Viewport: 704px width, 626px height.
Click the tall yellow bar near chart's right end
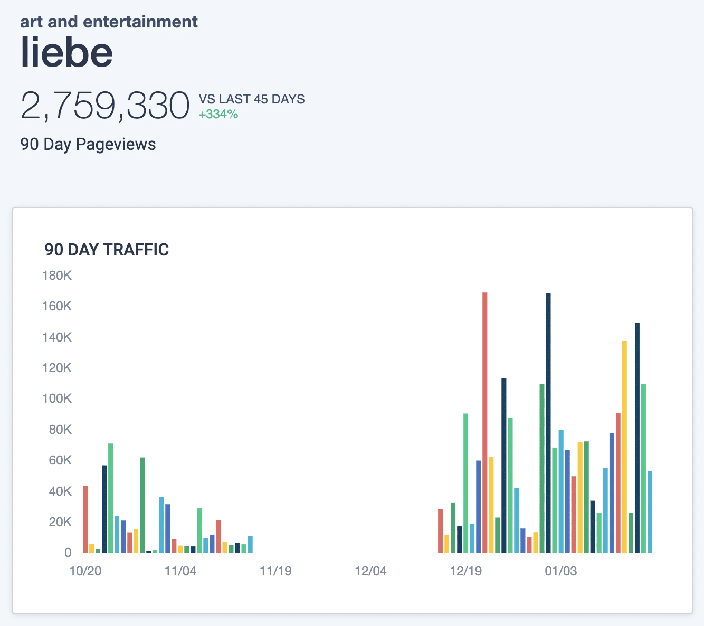[624, 447]
